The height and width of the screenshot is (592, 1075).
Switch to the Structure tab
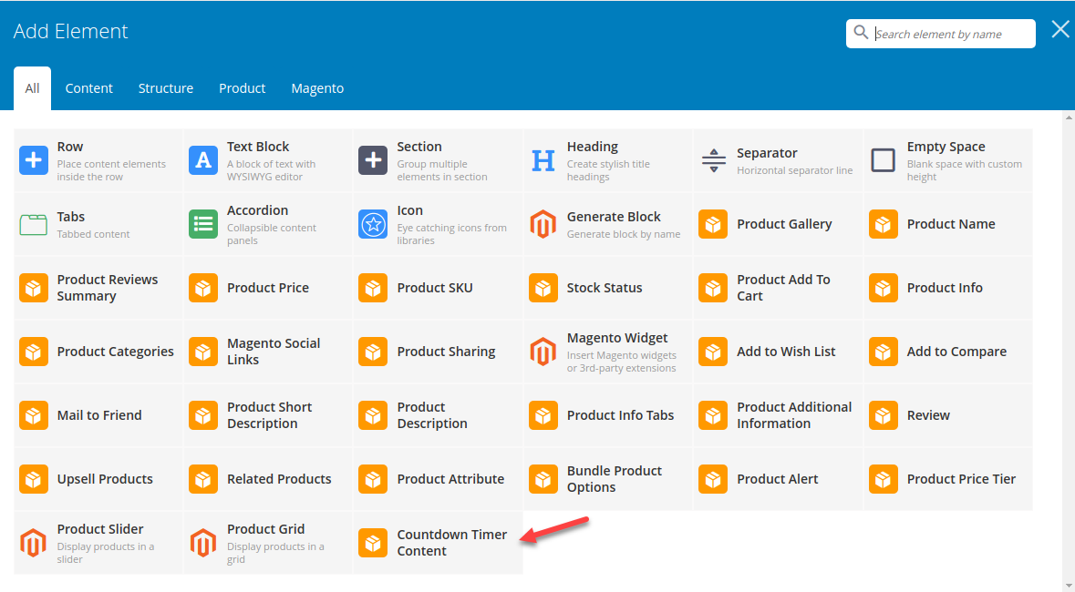pos(166,88)
